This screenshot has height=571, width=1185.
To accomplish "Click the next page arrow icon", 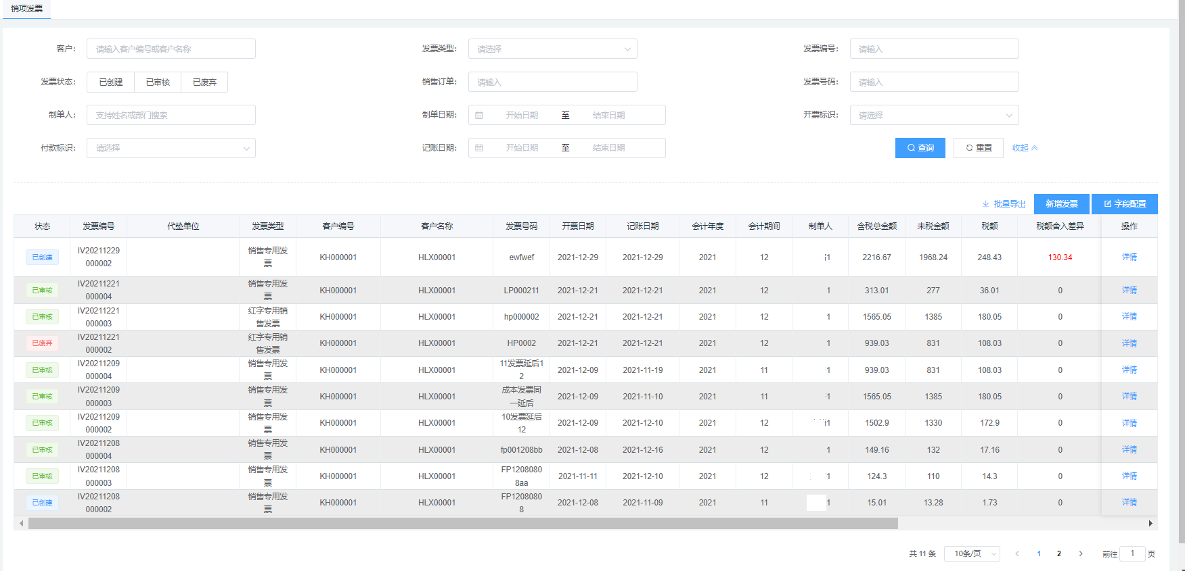I will pyautogui.click(x=1081, y=553).
